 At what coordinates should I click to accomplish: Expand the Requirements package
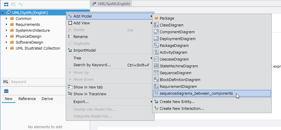(7, 24)
